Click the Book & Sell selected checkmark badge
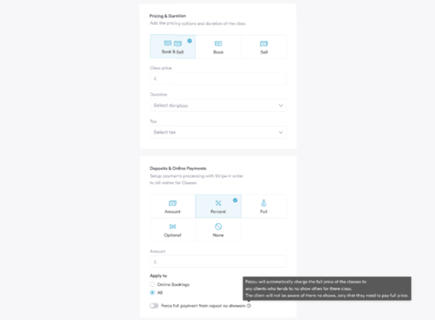 pyautogui.click(x=190, y=40)
